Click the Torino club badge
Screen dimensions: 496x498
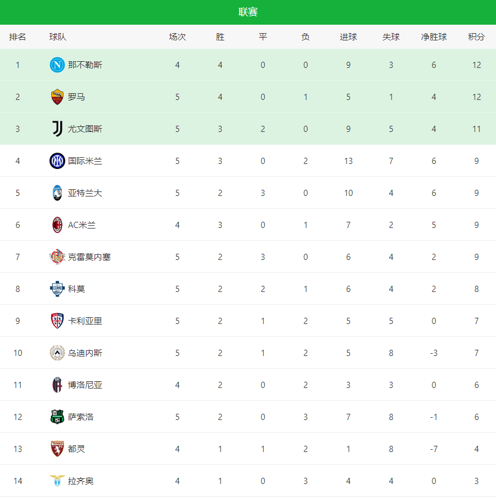point(57,449)
